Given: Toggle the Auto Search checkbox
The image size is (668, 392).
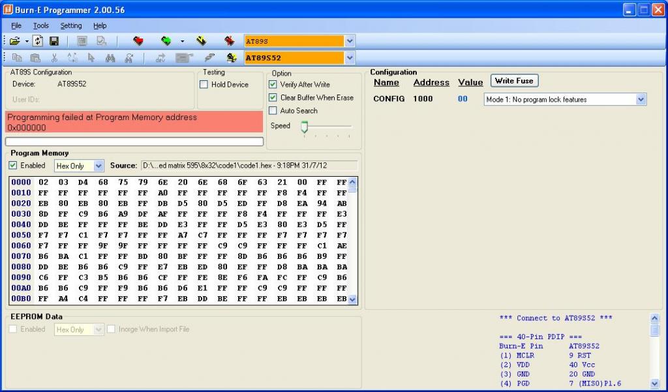Looking at the screenshot, I should (273, 111).
